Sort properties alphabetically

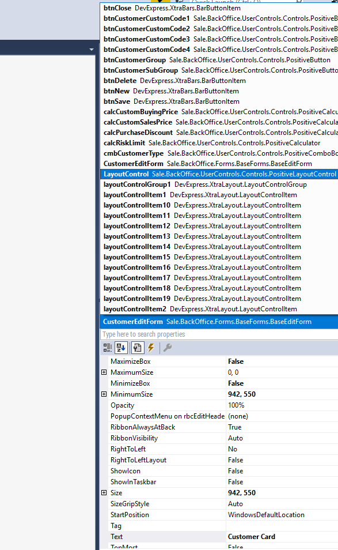click(x=121, y=348)
